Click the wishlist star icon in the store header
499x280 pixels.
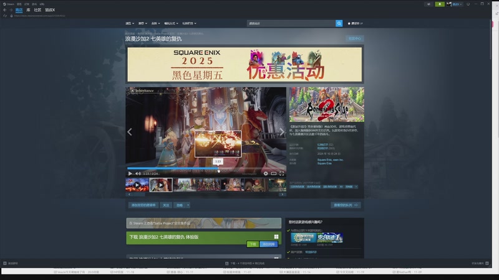click(349, 23)
